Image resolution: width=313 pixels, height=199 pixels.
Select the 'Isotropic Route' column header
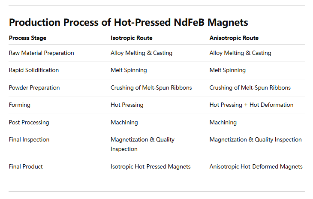click(x=131, y=38)
